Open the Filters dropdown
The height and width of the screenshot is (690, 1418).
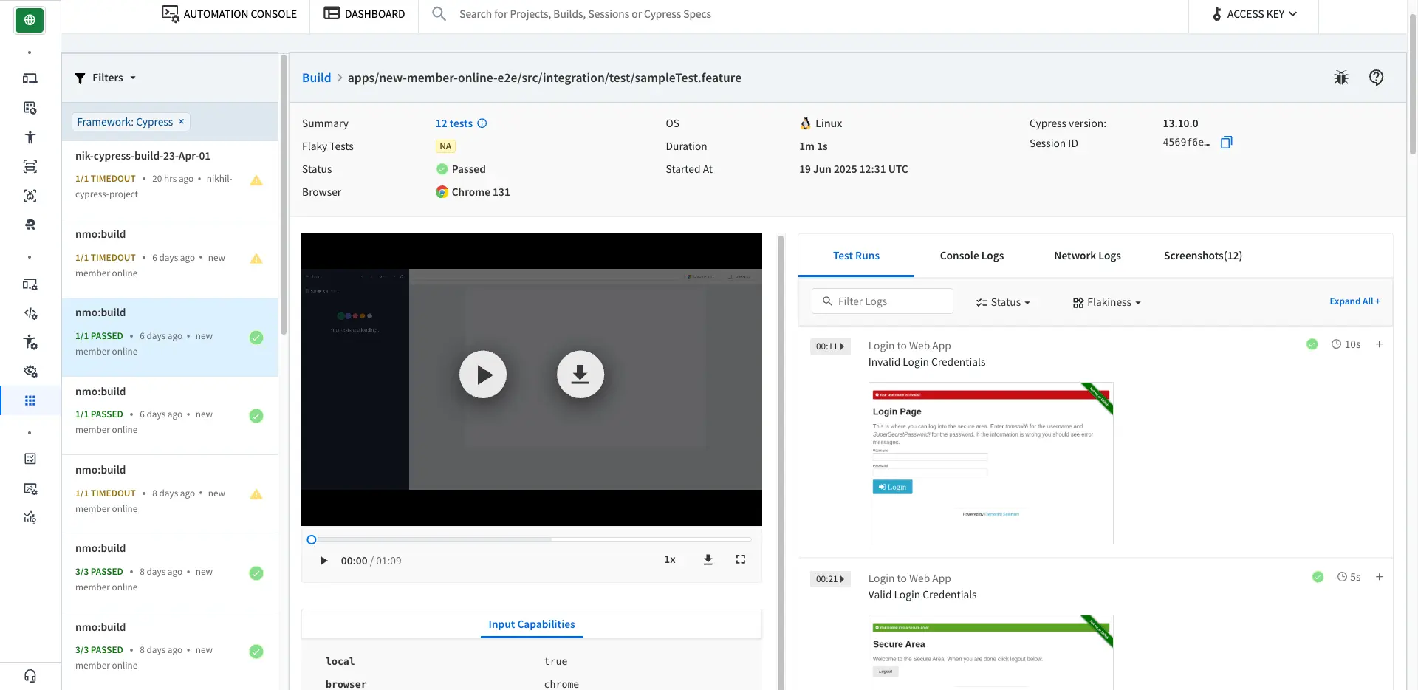tap(106, 78)
